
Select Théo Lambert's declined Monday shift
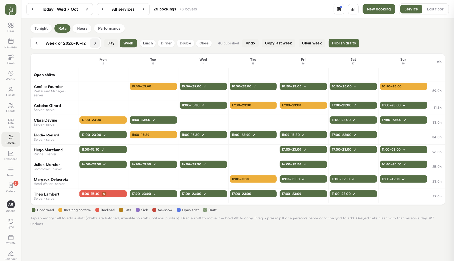click(x=103, y=194)
